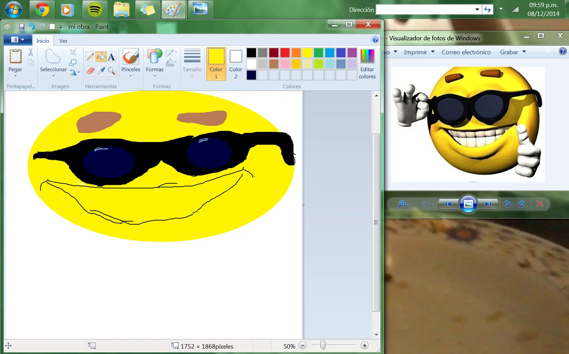Click the Formas shapes icon
This screenshot has height=354, width=569.
pos(154,56)
